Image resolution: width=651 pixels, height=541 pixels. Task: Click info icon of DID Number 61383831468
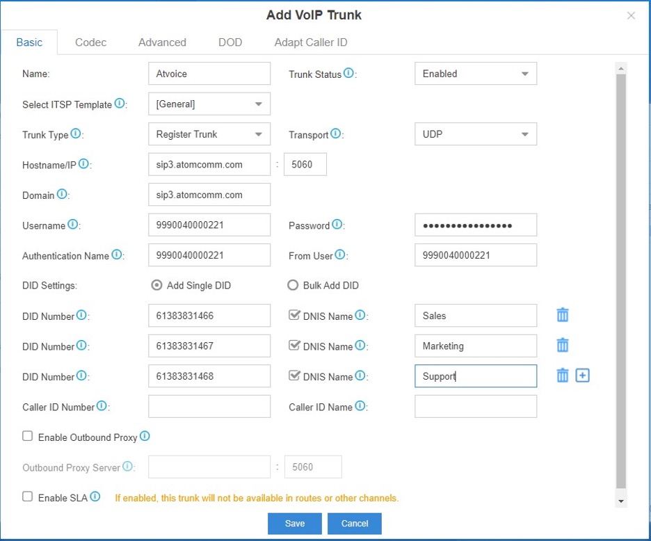tap(81, 376)
